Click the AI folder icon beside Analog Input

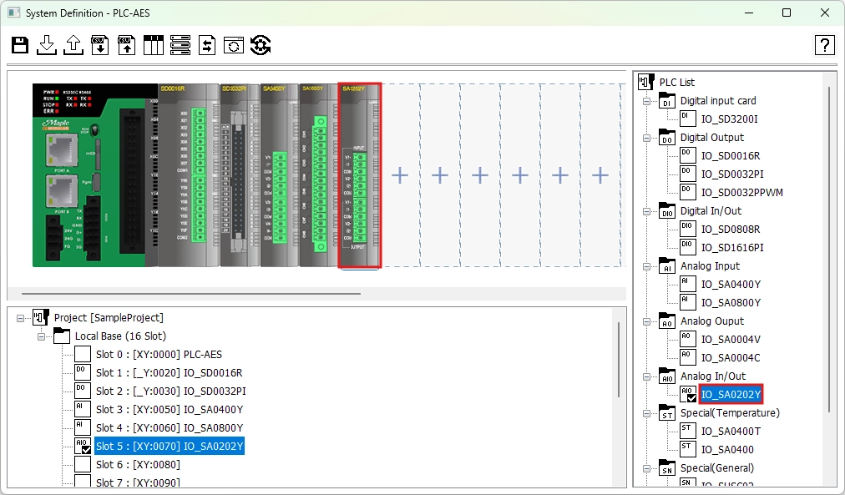point(666,266)
